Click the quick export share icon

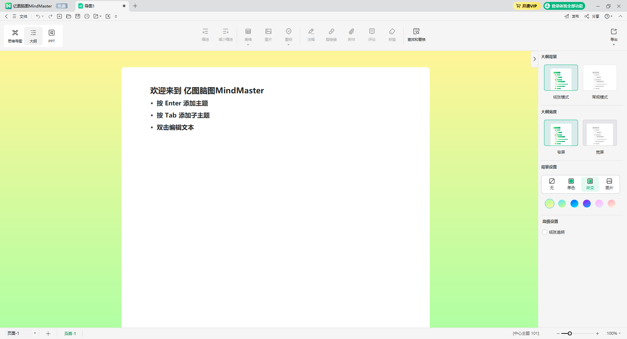96,16
